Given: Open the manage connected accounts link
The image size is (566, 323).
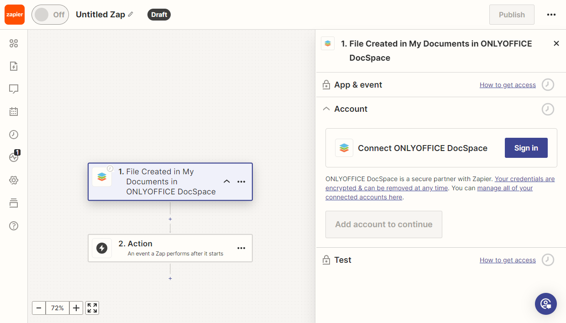Looking at the screenshot, I should tap(504, 188).
